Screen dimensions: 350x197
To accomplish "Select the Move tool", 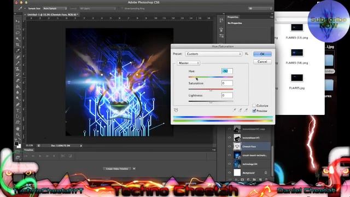I will pyautogui.click(x=17, y=21).
